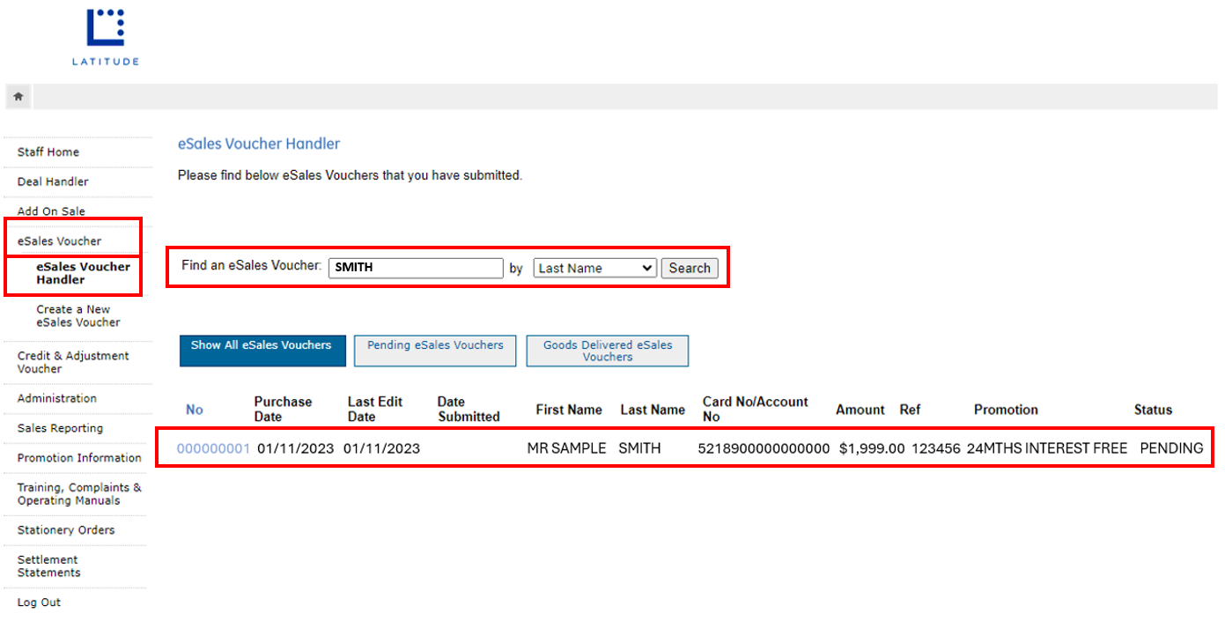Go to Staff Home
This screenshot has height=621, width=1225.
tap(48, 152)
